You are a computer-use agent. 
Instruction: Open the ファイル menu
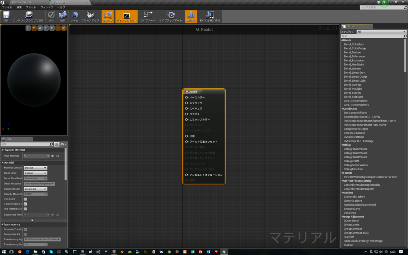pyautogui.click(x=7, y=7)
